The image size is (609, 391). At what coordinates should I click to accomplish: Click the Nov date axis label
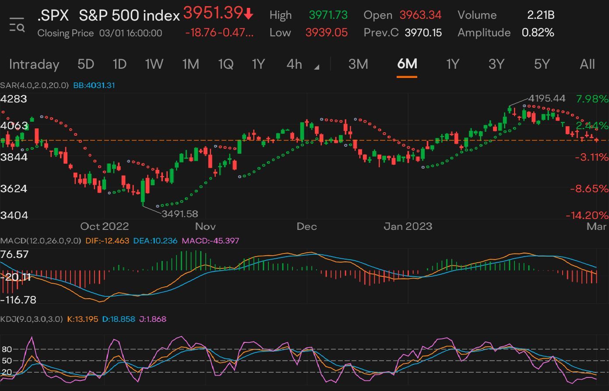click(205, 226)
